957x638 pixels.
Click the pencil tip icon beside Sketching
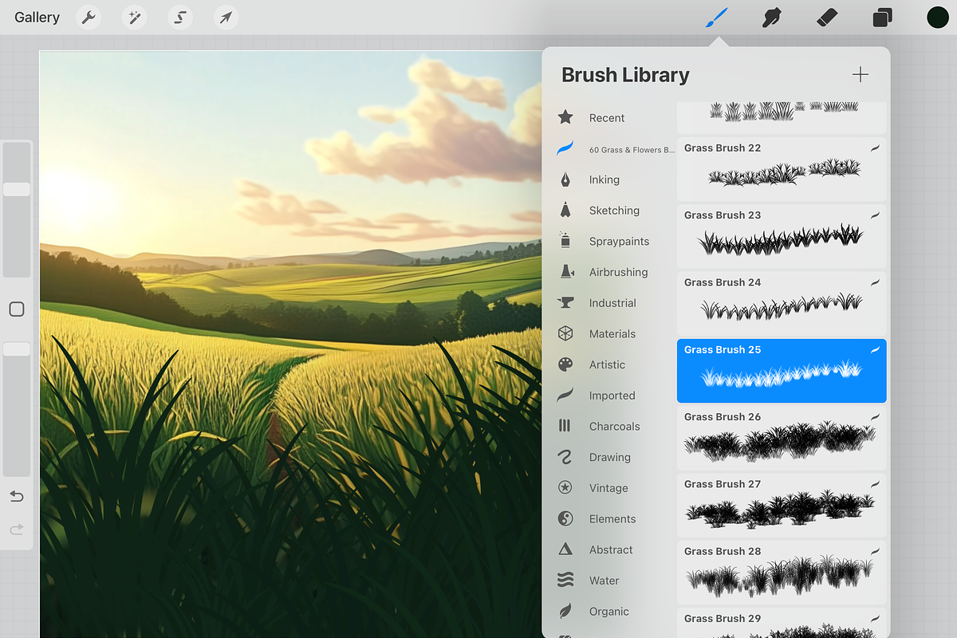tap(565, 210)
